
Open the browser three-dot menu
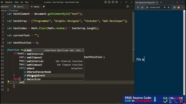pos(183,7)
